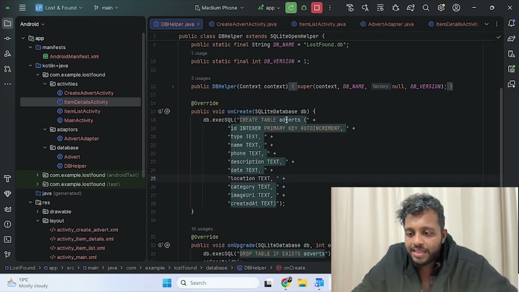Click the "1 usage" hint above DB_VERSION

(199, 53)
